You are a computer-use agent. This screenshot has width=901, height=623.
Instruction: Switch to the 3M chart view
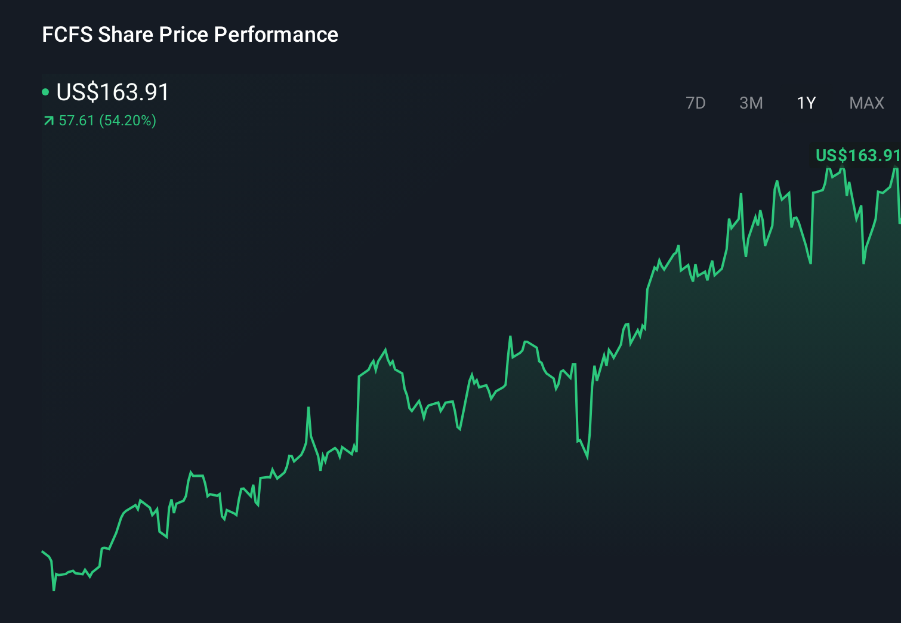[751, 103]
